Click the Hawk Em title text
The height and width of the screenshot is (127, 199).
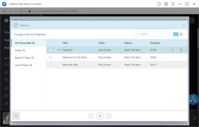click(68, 50)
